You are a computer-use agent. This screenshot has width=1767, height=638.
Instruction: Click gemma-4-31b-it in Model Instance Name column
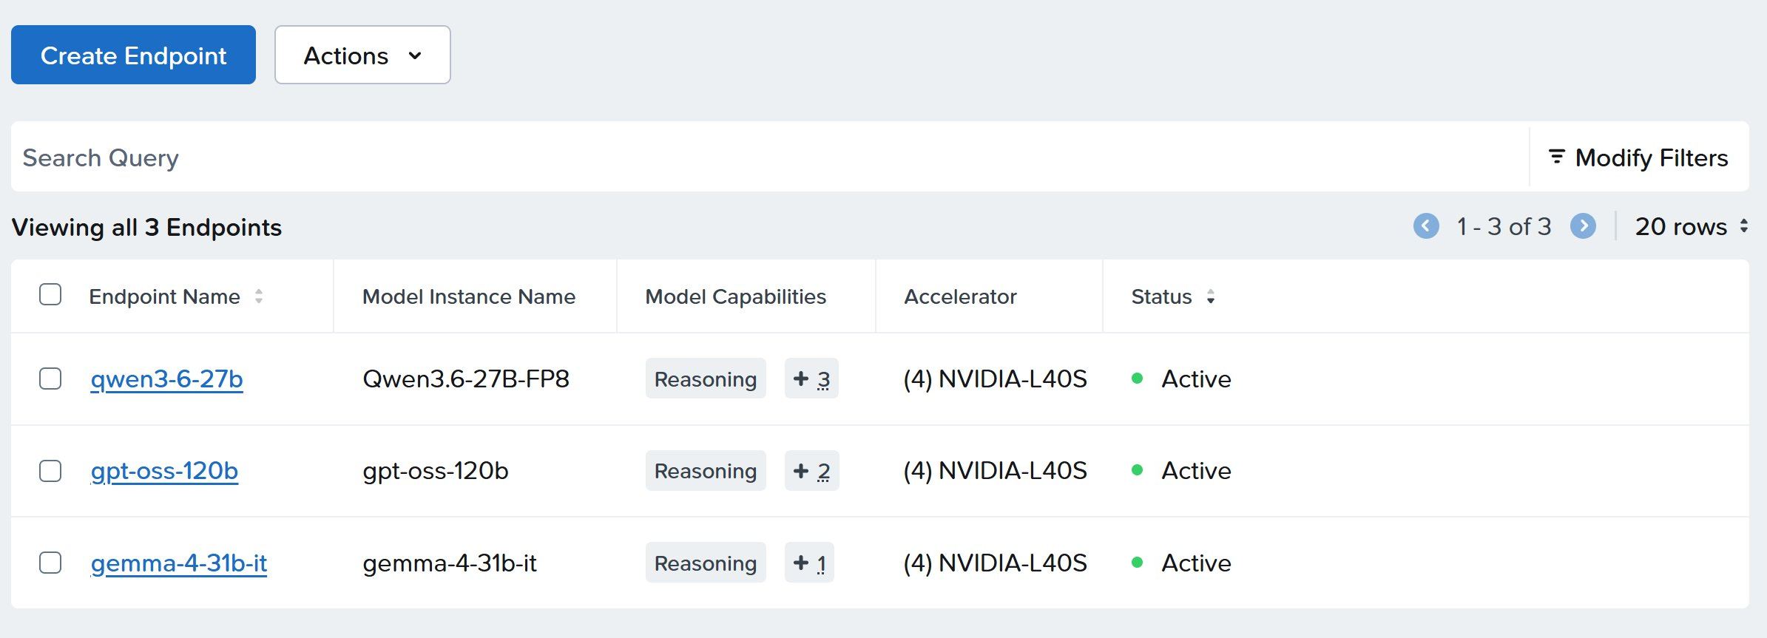point(450,563)
